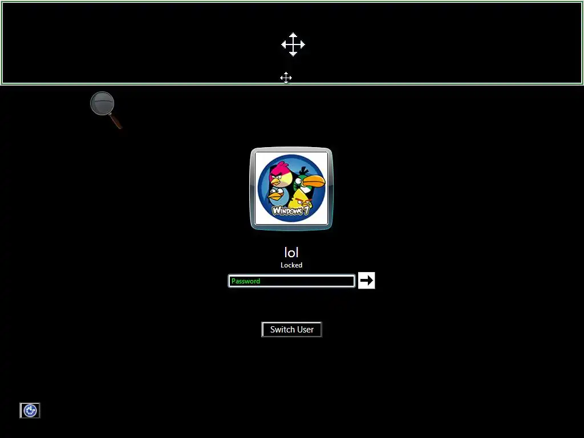Submit password with the arrow button

click(367, 281)
